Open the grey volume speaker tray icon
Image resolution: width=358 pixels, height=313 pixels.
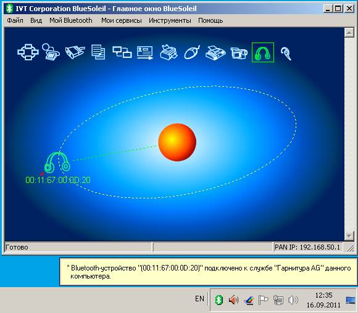293,300
